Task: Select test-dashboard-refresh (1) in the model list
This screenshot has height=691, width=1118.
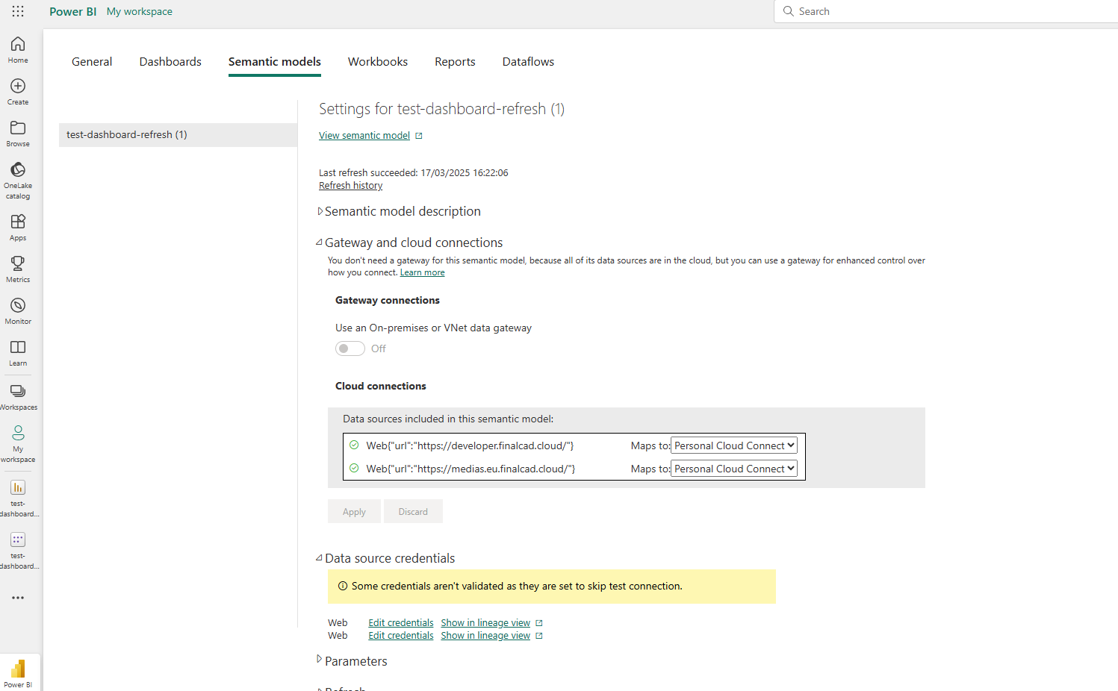Action: tap(178, 134)
